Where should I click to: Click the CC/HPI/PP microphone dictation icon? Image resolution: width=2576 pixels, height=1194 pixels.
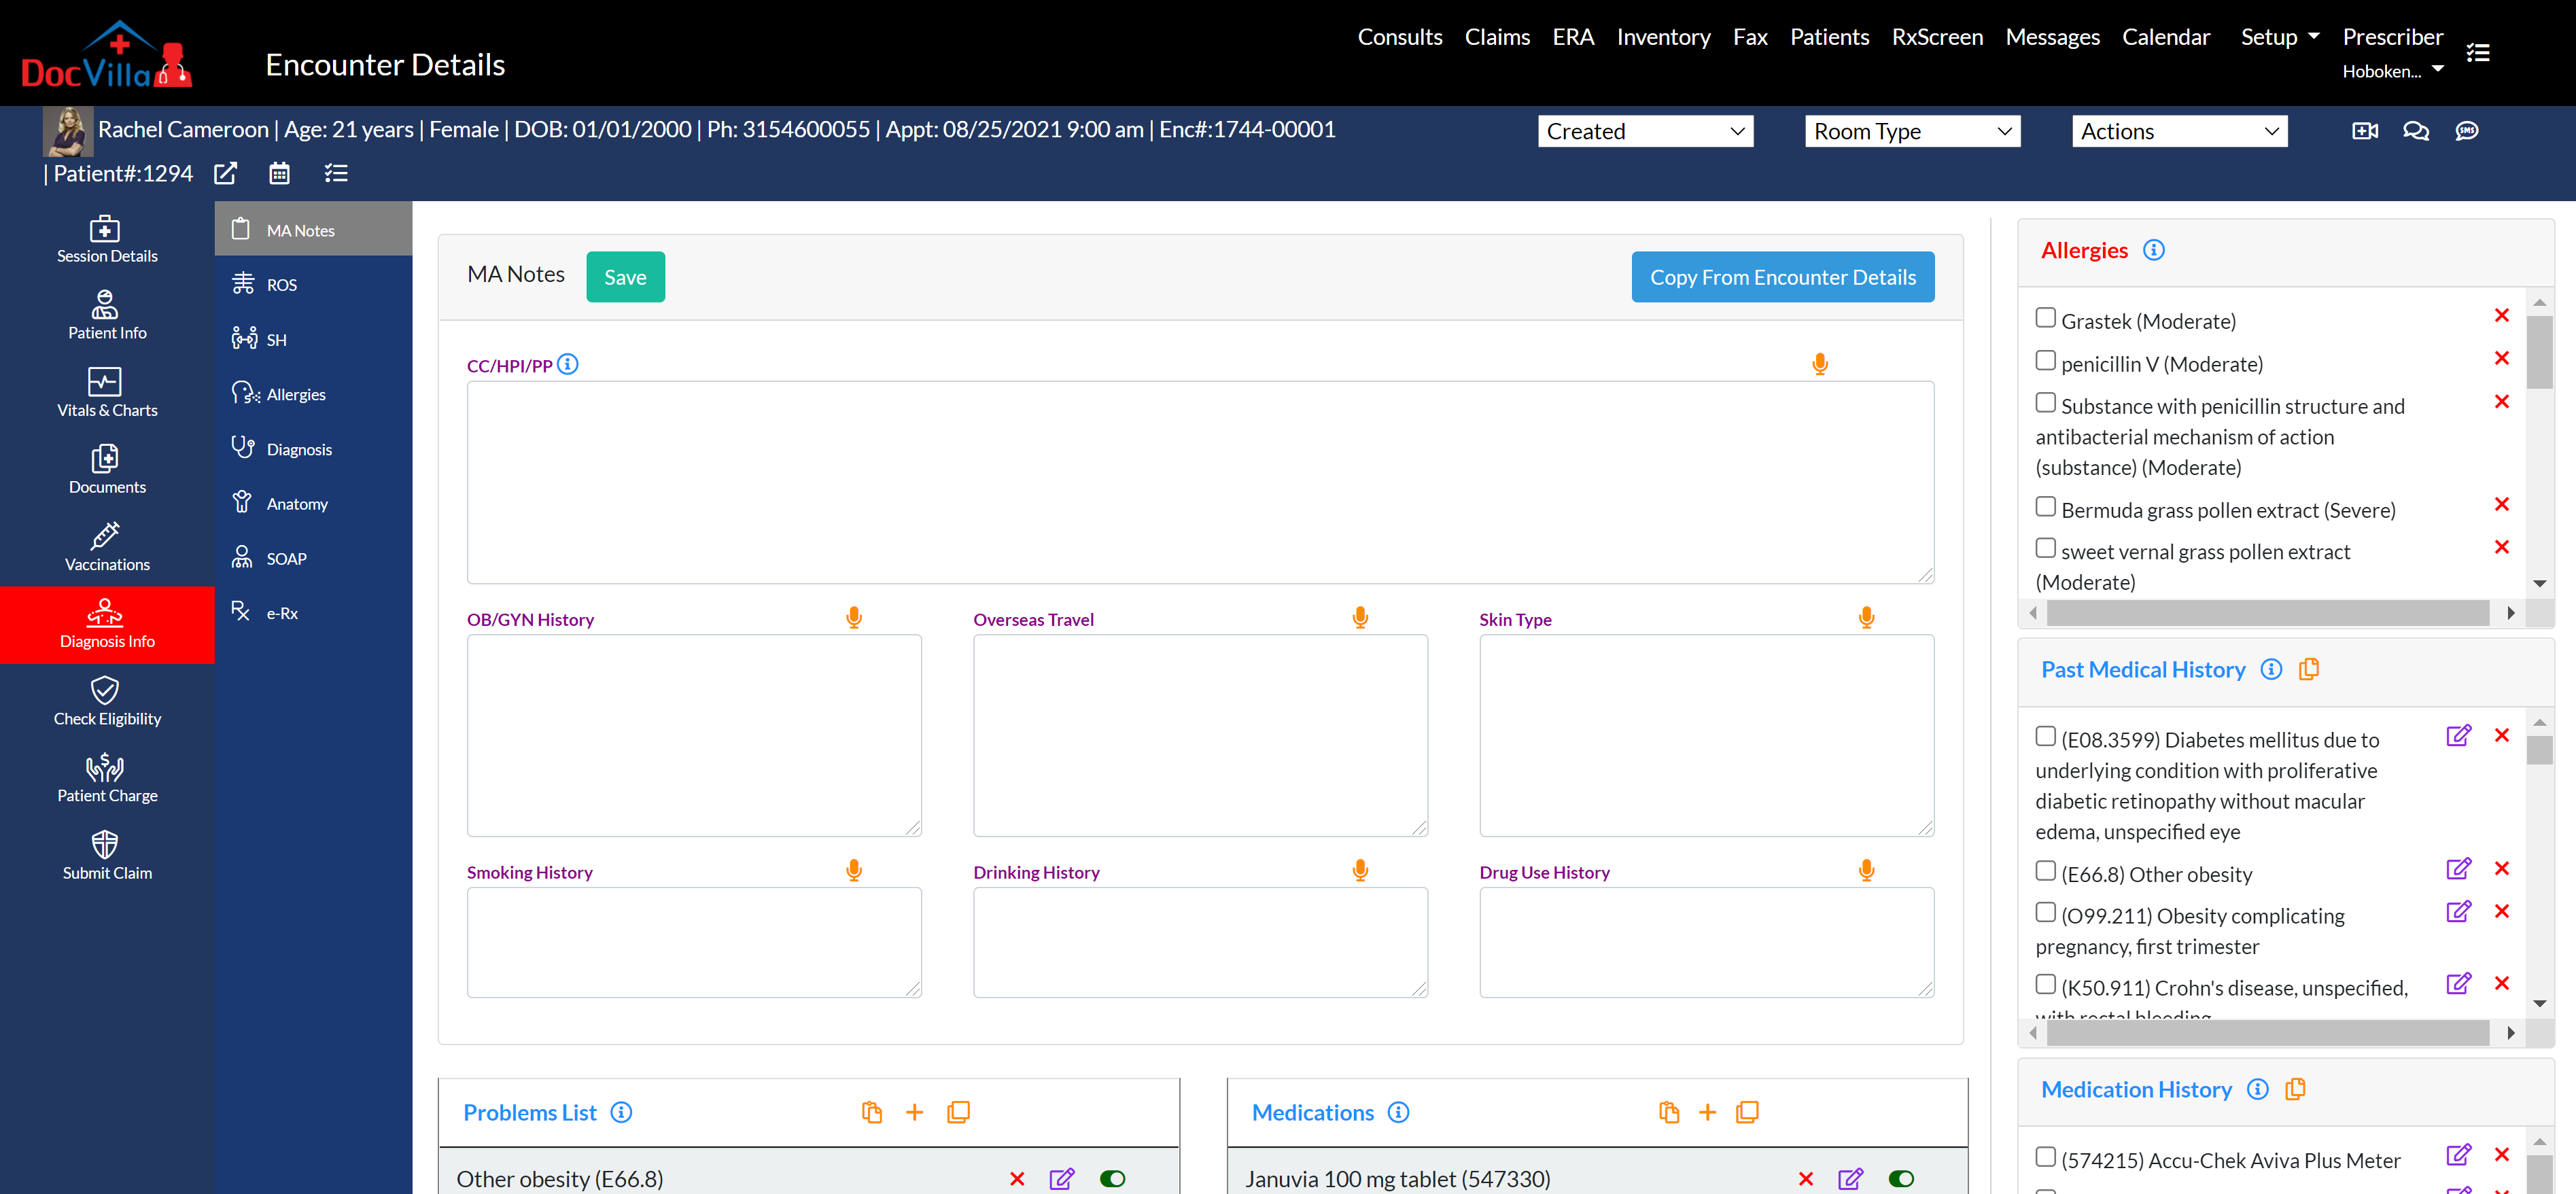[x=1819, y=364]
